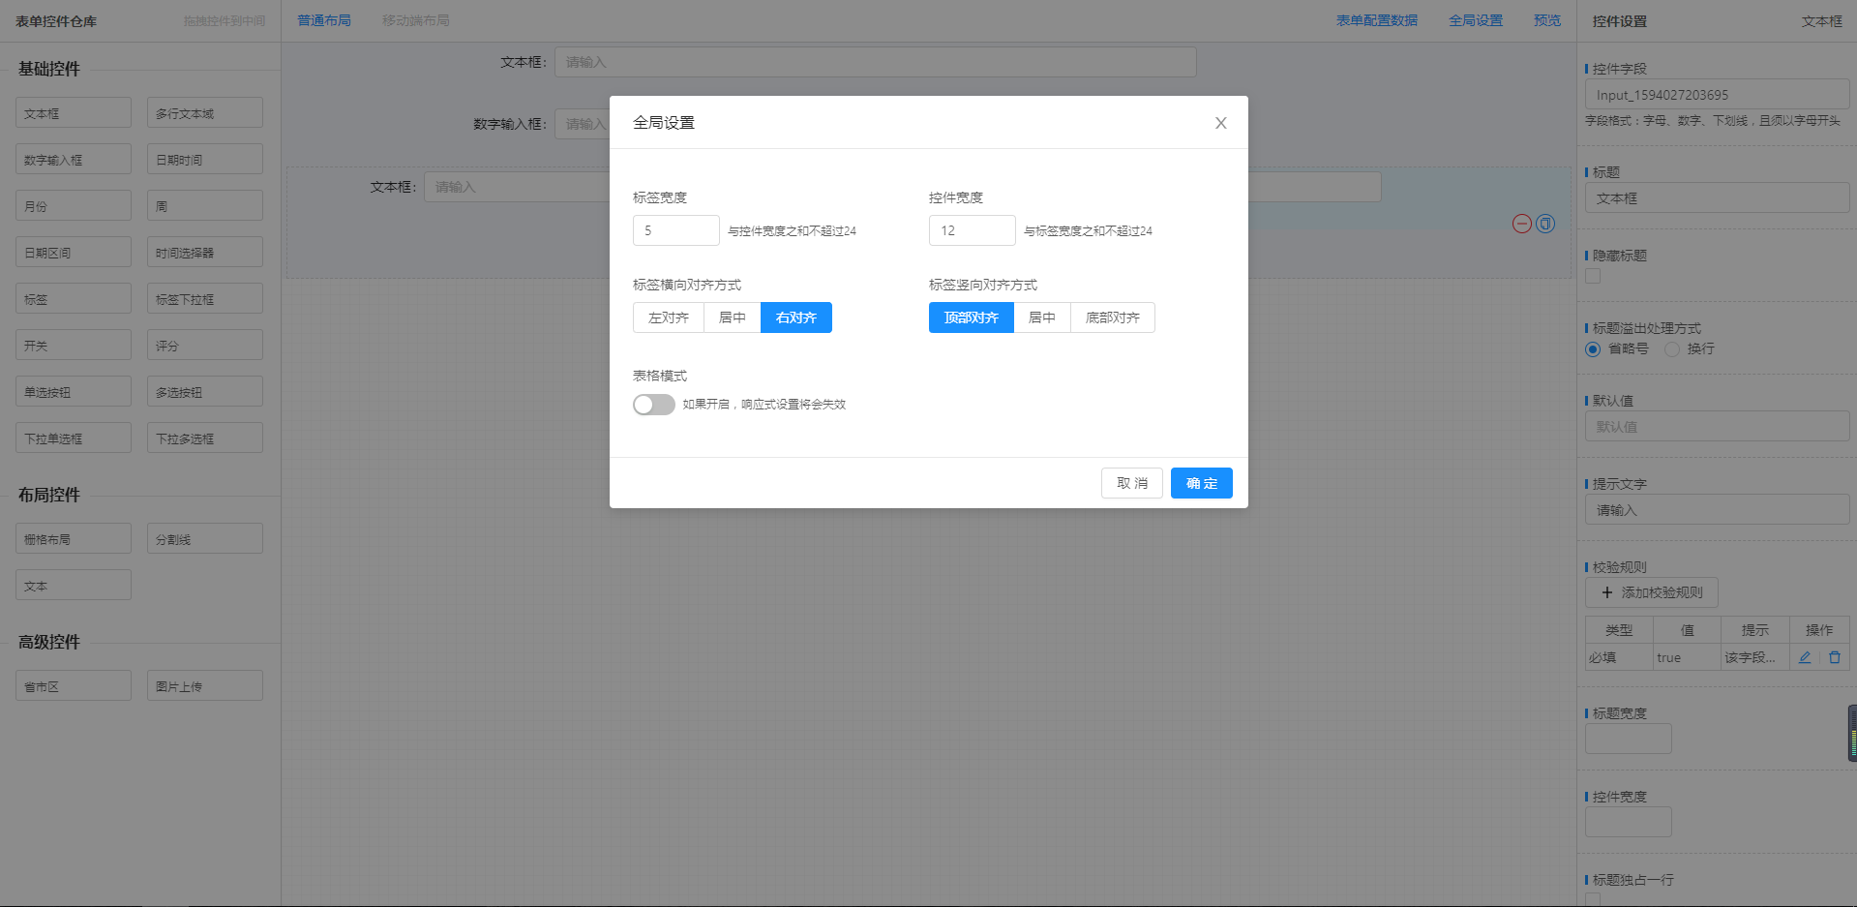Pick 多选按钮 widget

[205, 391]
